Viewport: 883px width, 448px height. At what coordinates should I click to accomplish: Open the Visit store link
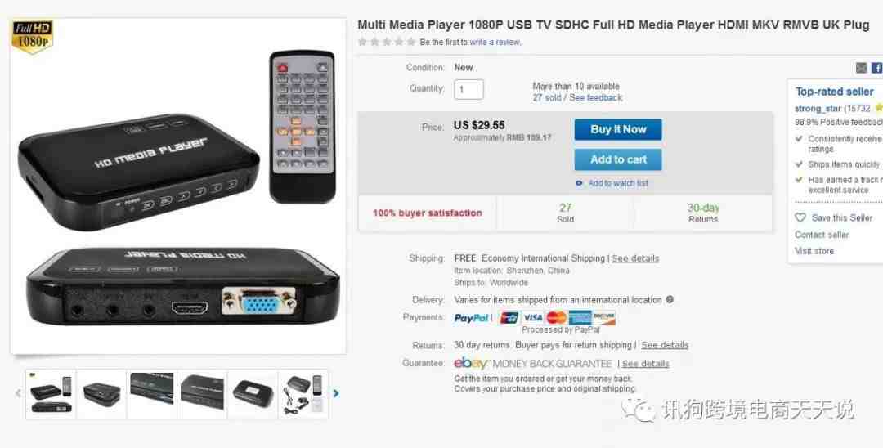(814, 251)
